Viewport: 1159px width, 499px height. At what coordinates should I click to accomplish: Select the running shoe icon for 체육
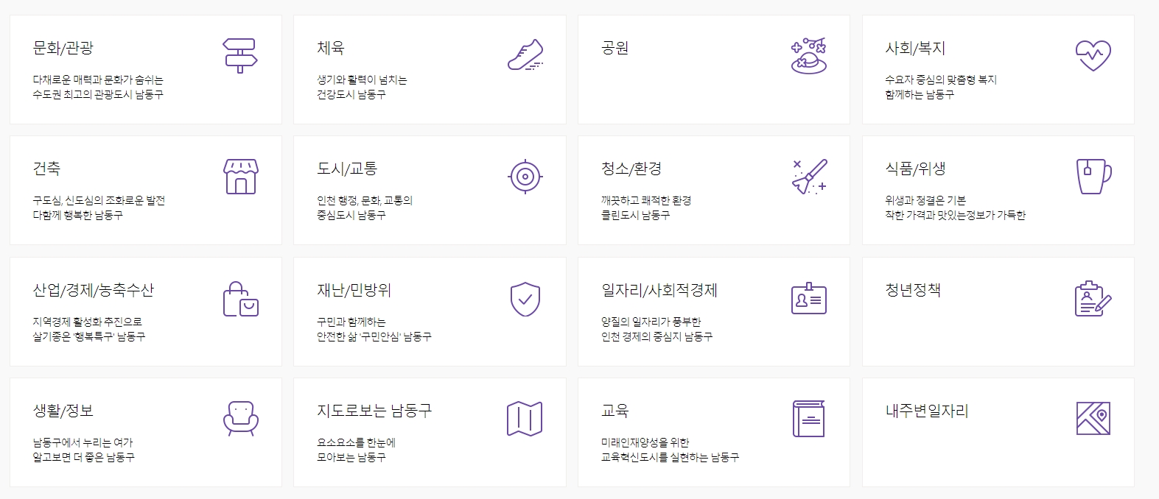[526, 53]
